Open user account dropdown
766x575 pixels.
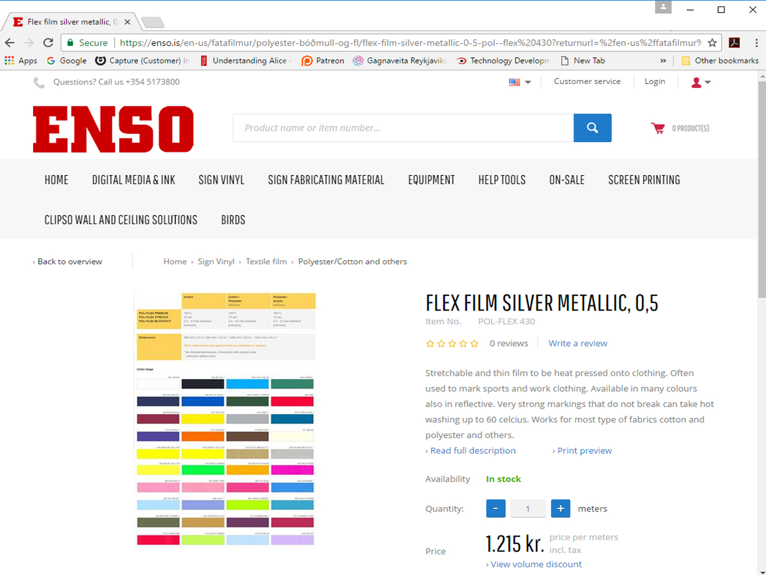pyautogui.click(x=701, y=82)
